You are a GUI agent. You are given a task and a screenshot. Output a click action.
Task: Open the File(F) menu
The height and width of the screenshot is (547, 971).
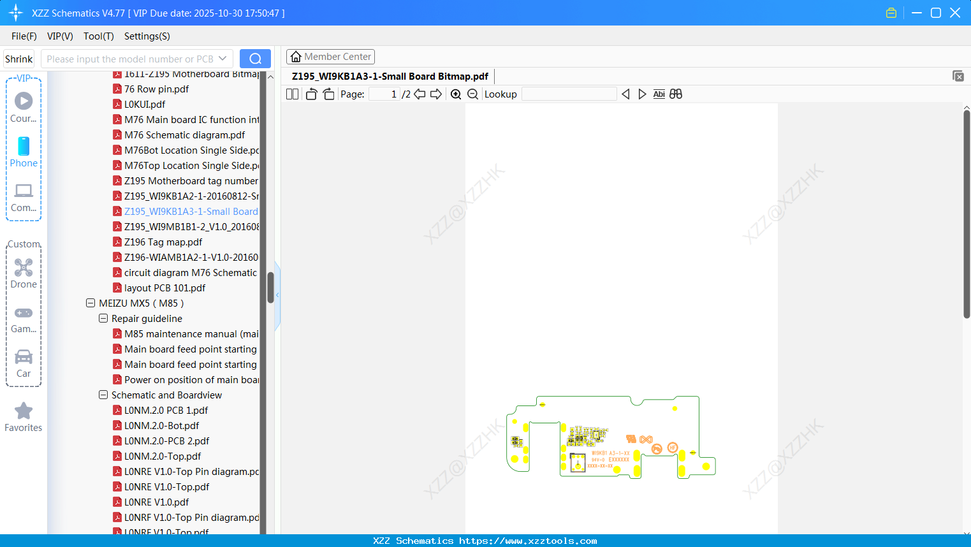coord(24,36)
